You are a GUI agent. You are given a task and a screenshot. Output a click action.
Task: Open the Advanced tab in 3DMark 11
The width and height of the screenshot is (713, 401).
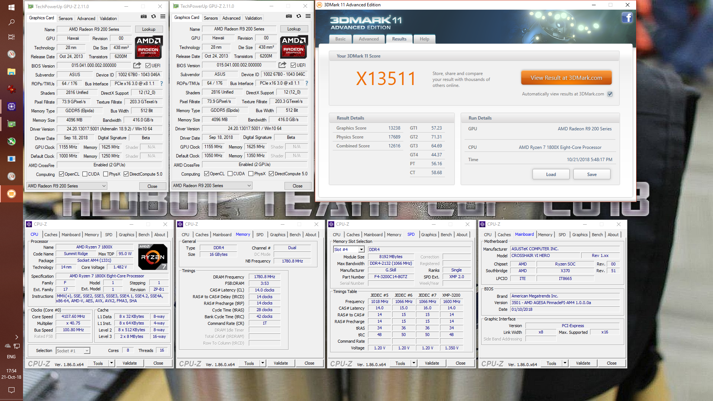click(x=369, y=39)
